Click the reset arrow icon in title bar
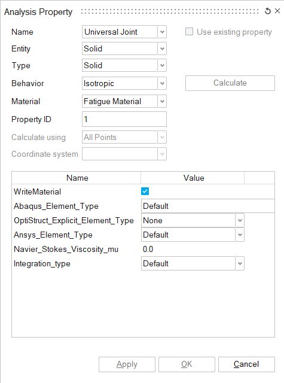Image resolution: width=284 pixels, height=383 pixels. tap(268, 11)
